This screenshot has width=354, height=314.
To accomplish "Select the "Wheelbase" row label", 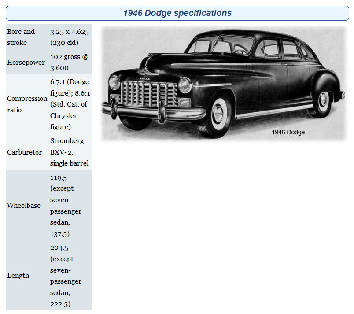I will (x=24, y=206).
